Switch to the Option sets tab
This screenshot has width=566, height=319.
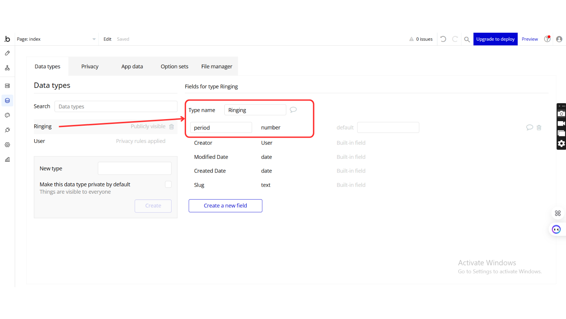tap(174, 66)
